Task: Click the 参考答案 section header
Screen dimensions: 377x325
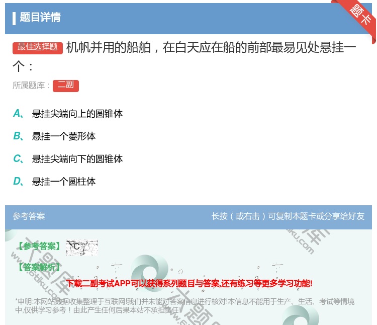Action: click(x=29, y=216)
